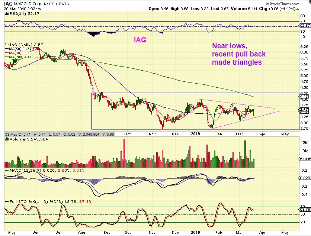Click the bold '2019' label under price panel
Image resolution: width=311 pixels, height=236 pixels.
pyautogui.click(x=195, y=134)
